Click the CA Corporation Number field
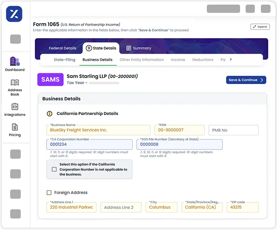This screenshot has width=277, height=230. tap(90, 144)
